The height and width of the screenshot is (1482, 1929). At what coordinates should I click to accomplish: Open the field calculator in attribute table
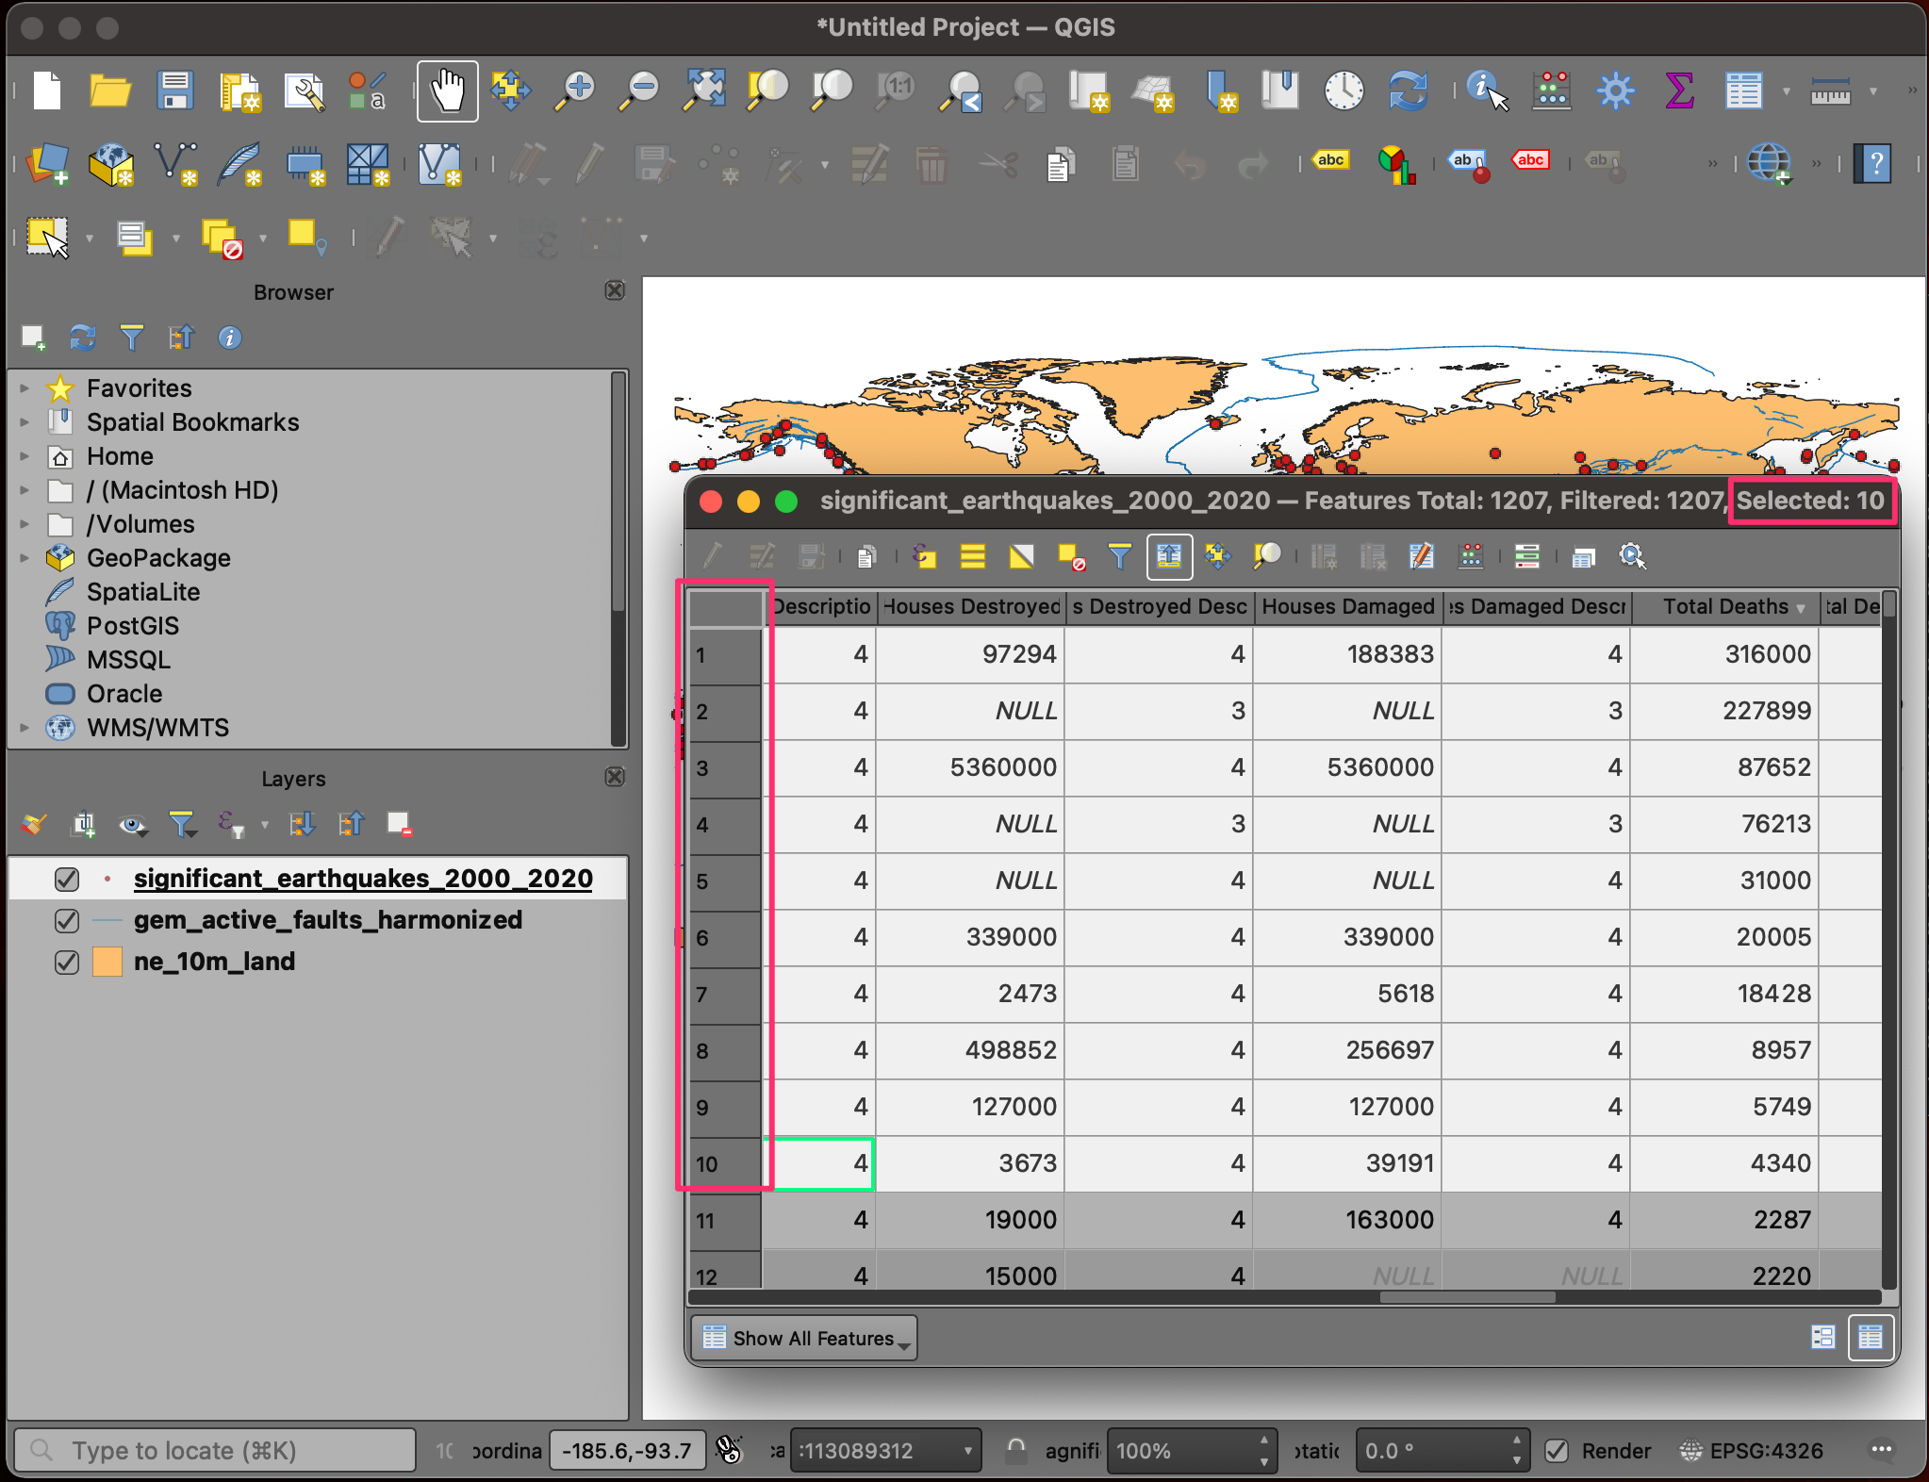(x=1471, y=556)
